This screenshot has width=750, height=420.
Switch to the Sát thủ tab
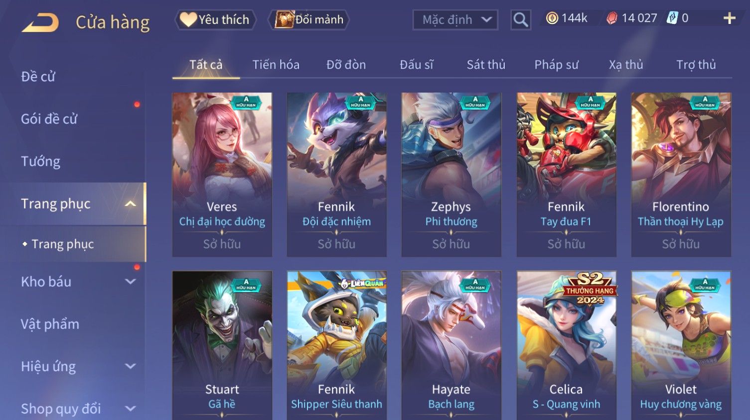(x=486, y=65)
